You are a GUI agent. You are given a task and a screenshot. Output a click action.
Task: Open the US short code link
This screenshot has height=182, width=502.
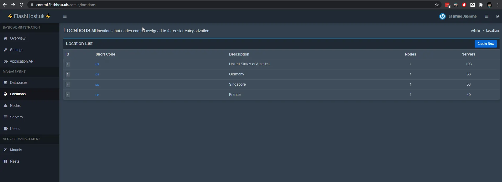(x=97, y=64)
